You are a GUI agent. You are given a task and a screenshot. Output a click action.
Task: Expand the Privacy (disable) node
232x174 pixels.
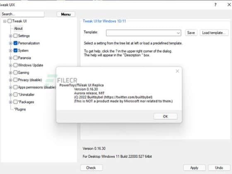pos(10,80)
